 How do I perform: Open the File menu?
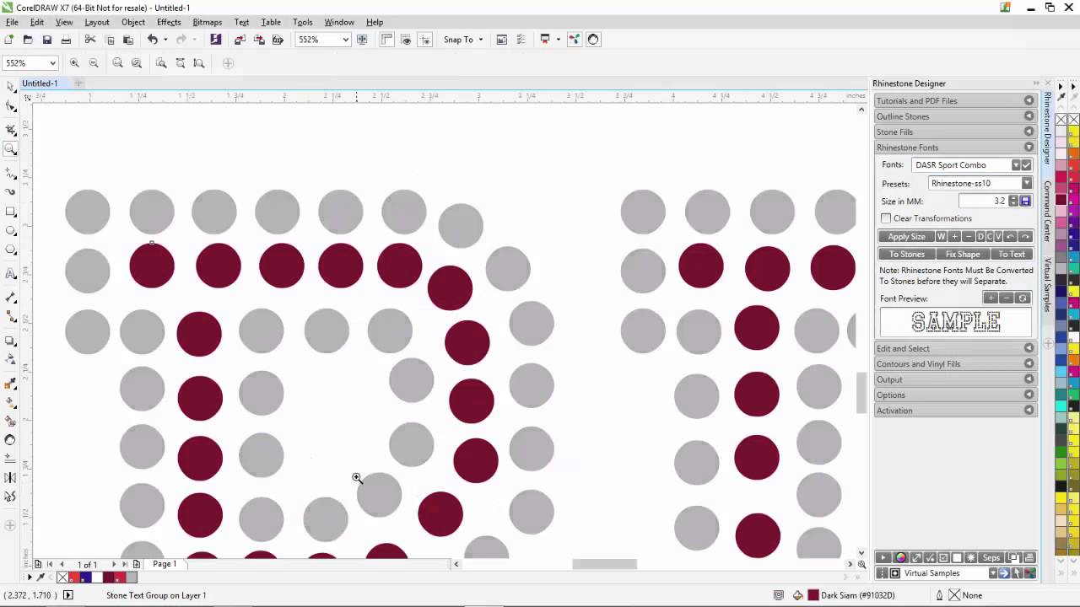coord(12,22)
